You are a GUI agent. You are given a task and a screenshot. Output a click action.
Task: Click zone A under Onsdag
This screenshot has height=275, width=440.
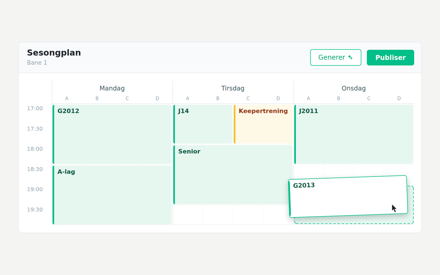[x=309, y=98]
